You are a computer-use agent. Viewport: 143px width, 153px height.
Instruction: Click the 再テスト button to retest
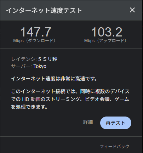[116, 123]
